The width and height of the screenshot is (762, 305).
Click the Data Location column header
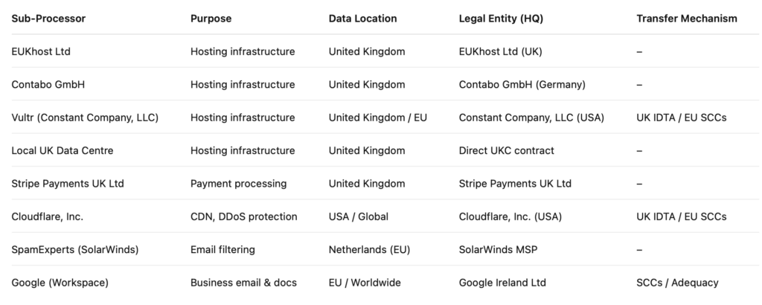point(362,19)
